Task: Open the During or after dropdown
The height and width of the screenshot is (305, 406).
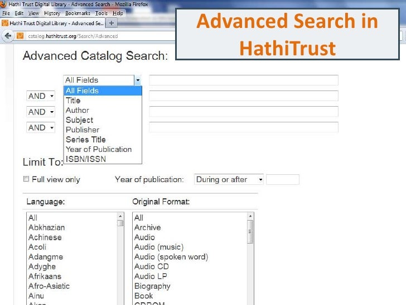Action: point(229,179)
